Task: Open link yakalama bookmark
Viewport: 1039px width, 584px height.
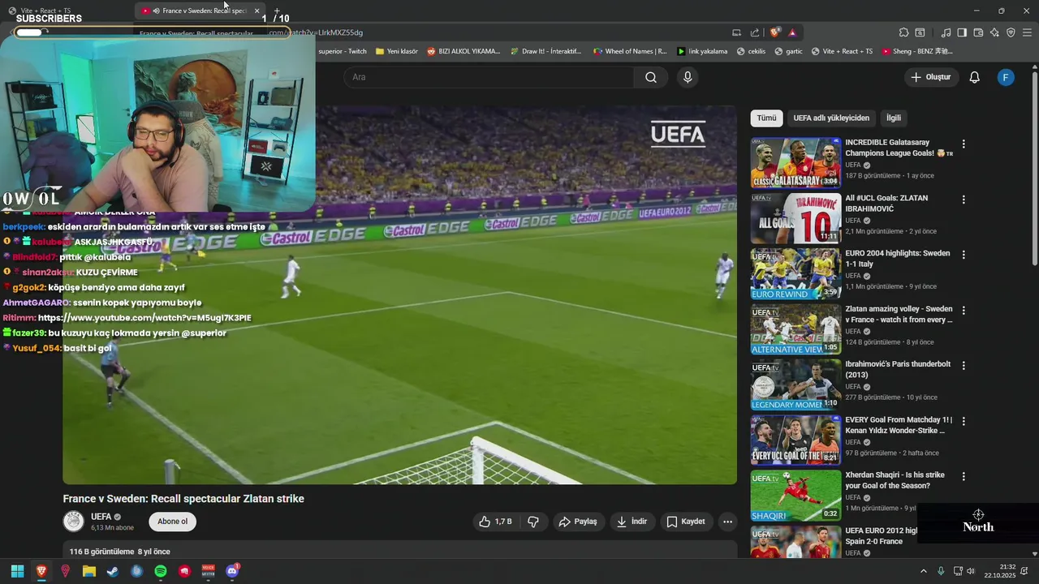Action: pyautogui.click(x=703, y=51)
